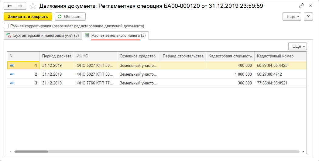Click the row 2 record icon

click(12, 74)
